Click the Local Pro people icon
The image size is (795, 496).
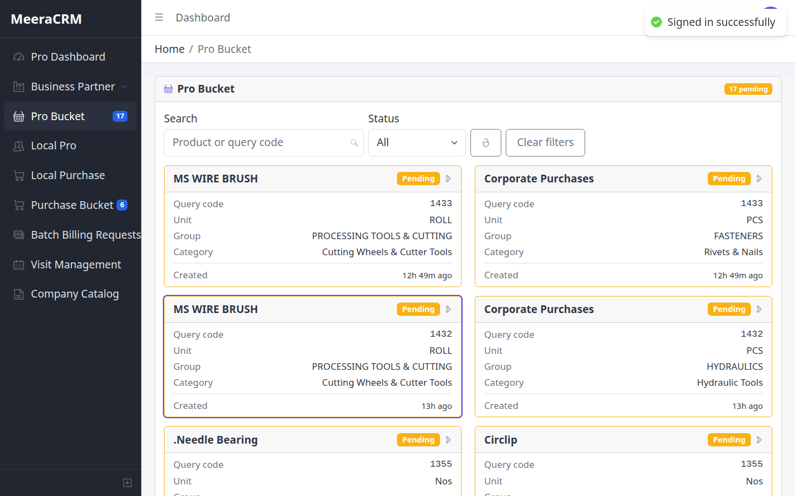click(19, 145)
